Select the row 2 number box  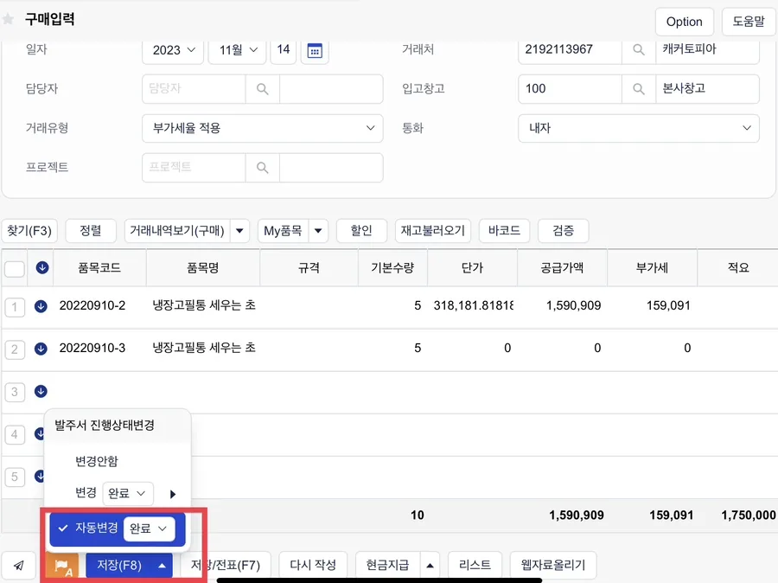15,349
